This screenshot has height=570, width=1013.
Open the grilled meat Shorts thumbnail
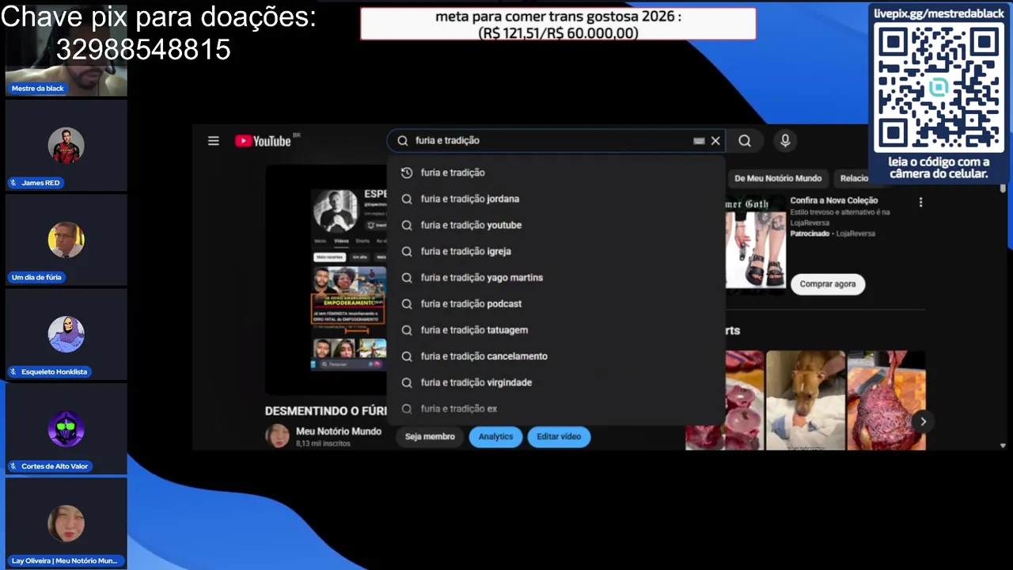[886, 401]
